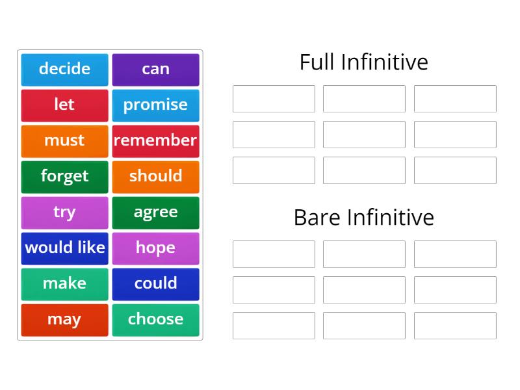Select the "must" word card
The height and width of the screenshot is (390, 520).
pyautogui.click(x=64, y=141)
